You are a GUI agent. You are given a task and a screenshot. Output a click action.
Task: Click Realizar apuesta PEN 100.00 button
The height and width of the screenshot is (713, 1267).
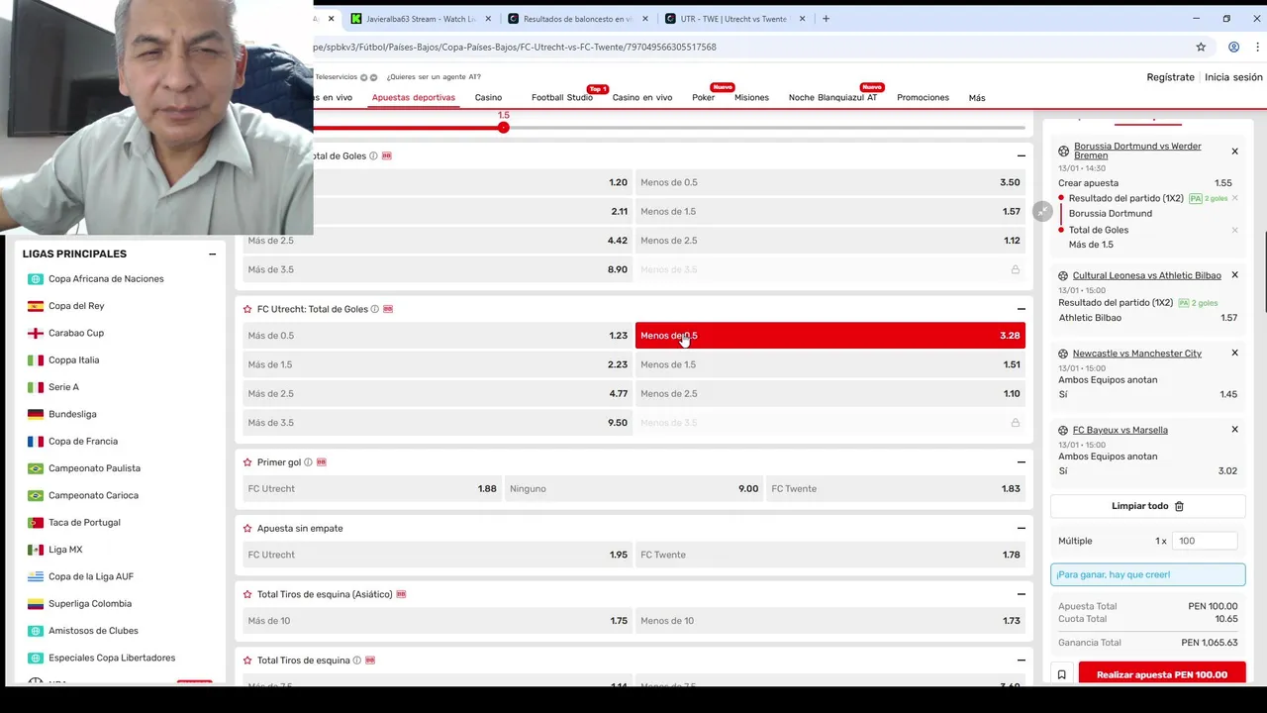1162,674
